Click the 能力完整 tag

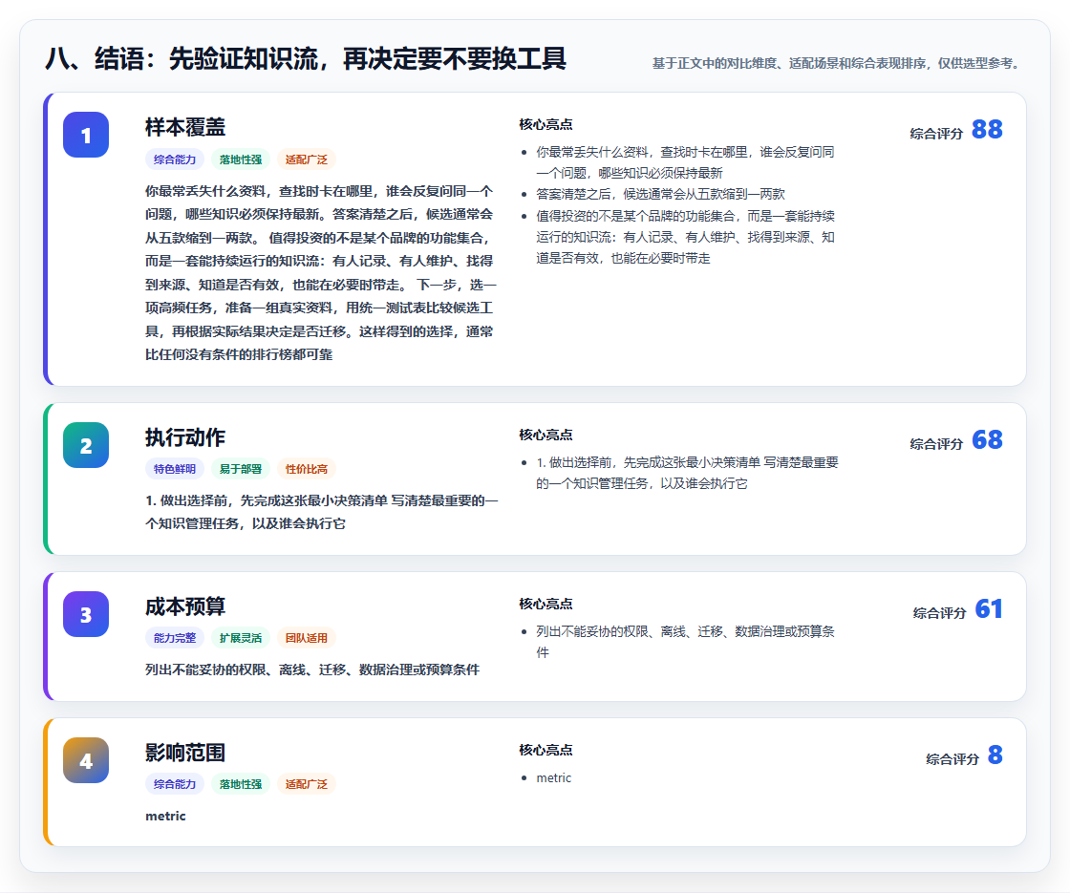pos(175,639)
